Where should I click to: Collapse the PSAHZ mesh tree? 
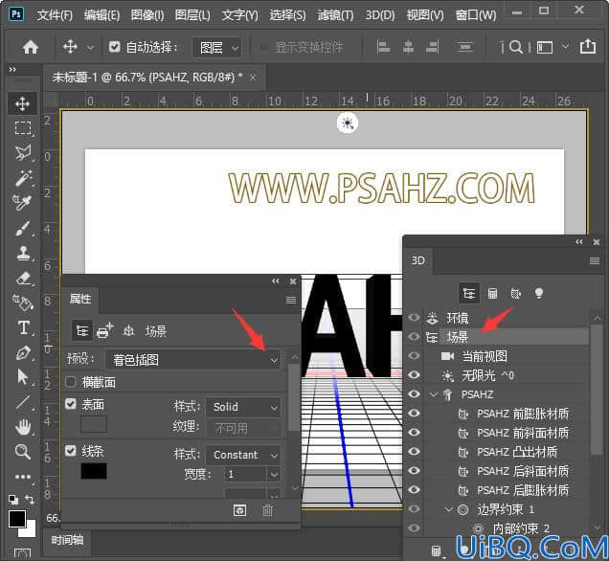[434, 394]
